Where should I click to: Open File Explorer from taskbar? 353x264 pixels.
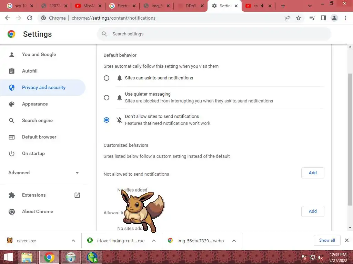click(x=27, y=257)
